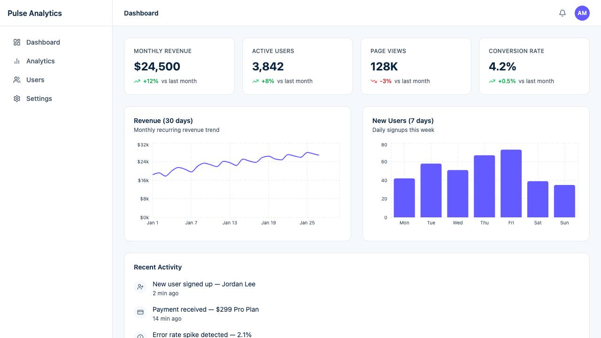Click the $32k axis label
601x338 pixels.
(x=143, y=145)
